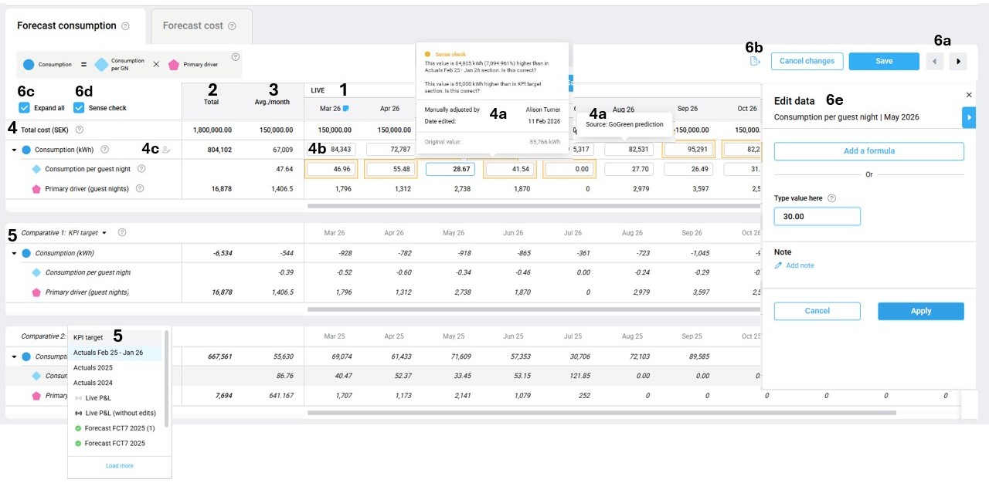Switch to the Forecast cost tab
Image resolution: width=989 pixels, height=483 pixels.
[193, 26]
